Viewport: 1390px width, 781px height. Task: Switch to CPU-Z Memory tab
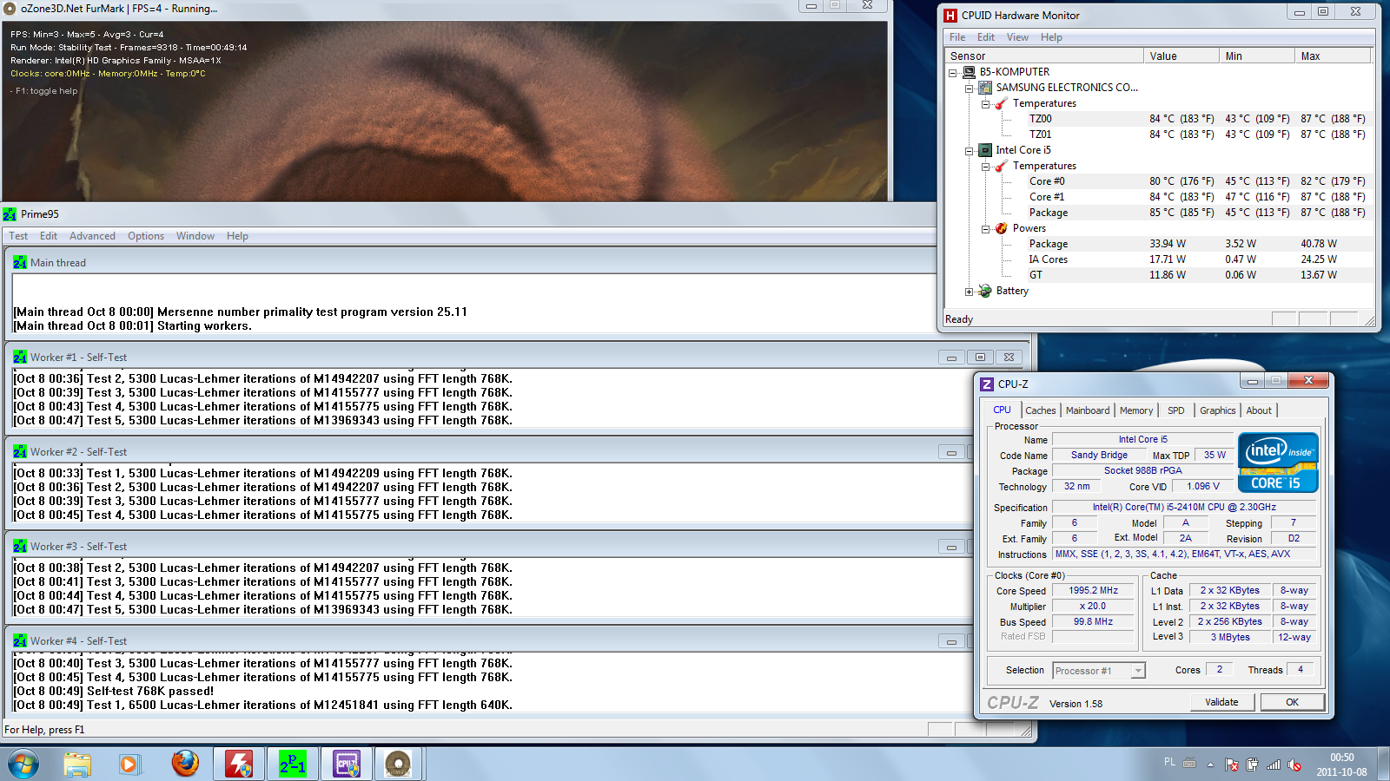1136,410
